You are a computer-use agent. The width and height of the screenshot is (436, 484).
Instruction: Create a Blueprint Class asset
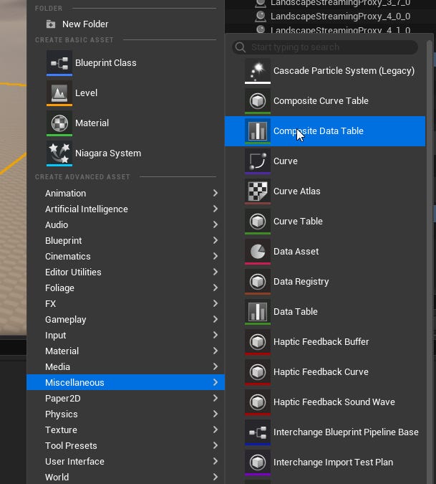126,63
